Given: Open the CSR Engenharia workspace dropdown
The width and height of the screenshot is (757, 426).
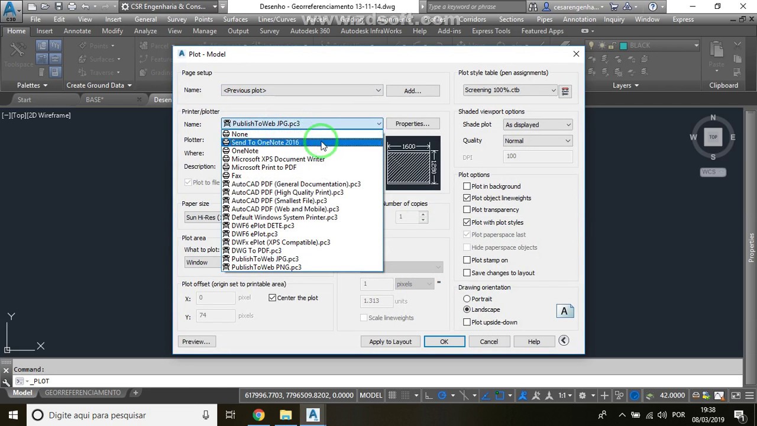Looking at the screenshot, I should pyautogui.click(x=167, y=7).
